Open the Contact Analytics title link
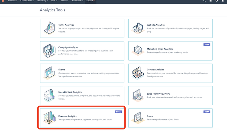The height and width of the screenshot is (137, 227). click(155, 70)
